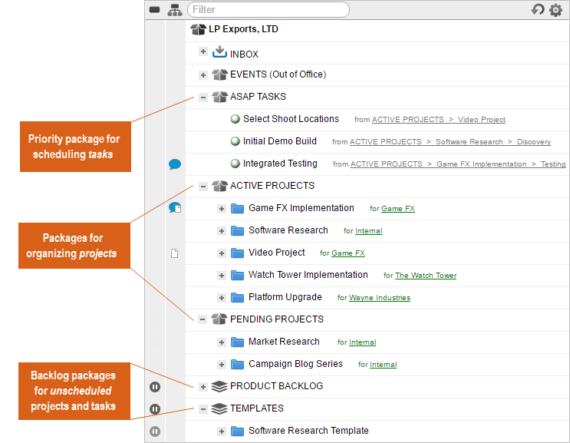The width and height of the screenshot is (570, 443).
Task: Click the INBOX tray icon
Action: click(x=219, y=53)
